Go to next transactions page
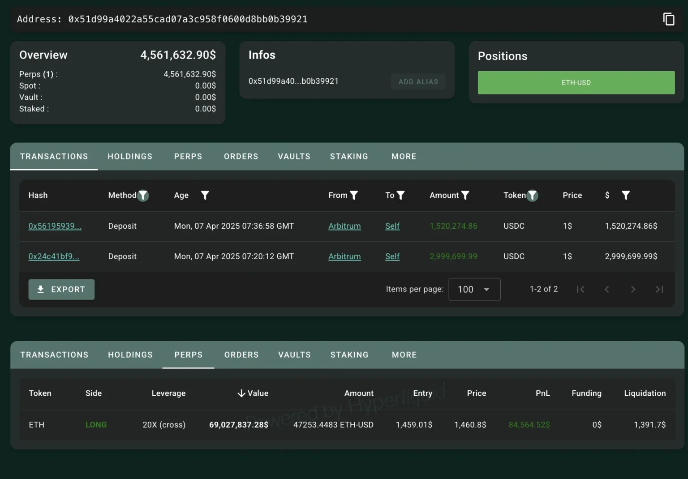 633,289
